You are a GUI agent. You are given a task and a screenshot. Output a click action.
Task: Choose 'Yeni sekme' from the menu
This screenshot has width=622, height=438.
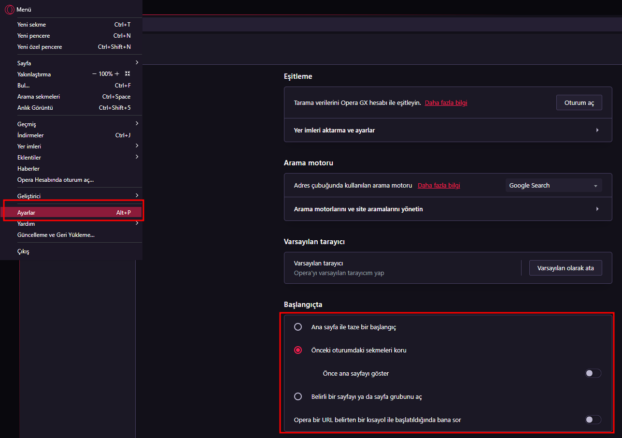pyautogui.click(x=71, y=25)
